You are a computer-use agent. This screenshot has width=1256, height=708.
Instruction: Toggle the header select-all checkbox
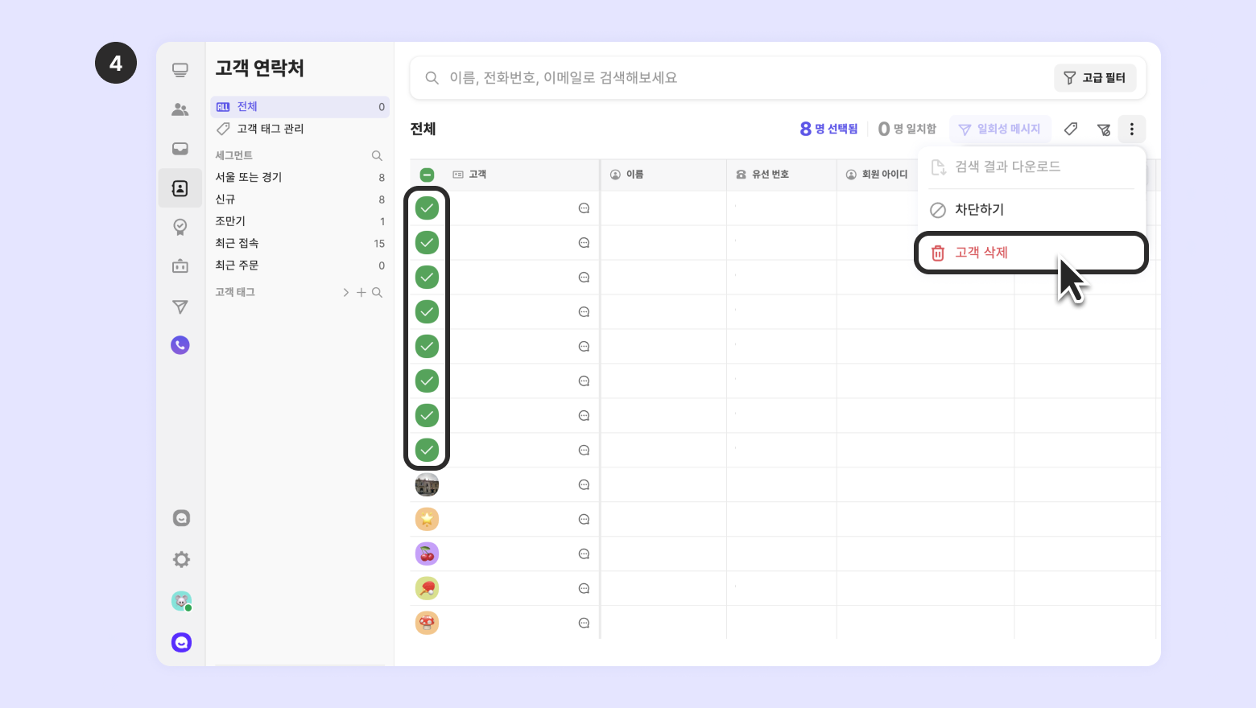coord(427,175)
